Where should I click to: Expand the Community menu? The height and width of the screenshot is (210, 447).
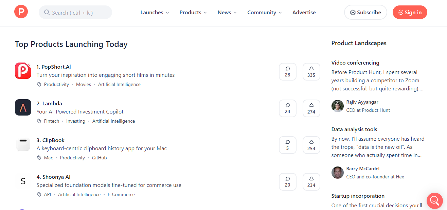tap(264, 13)
